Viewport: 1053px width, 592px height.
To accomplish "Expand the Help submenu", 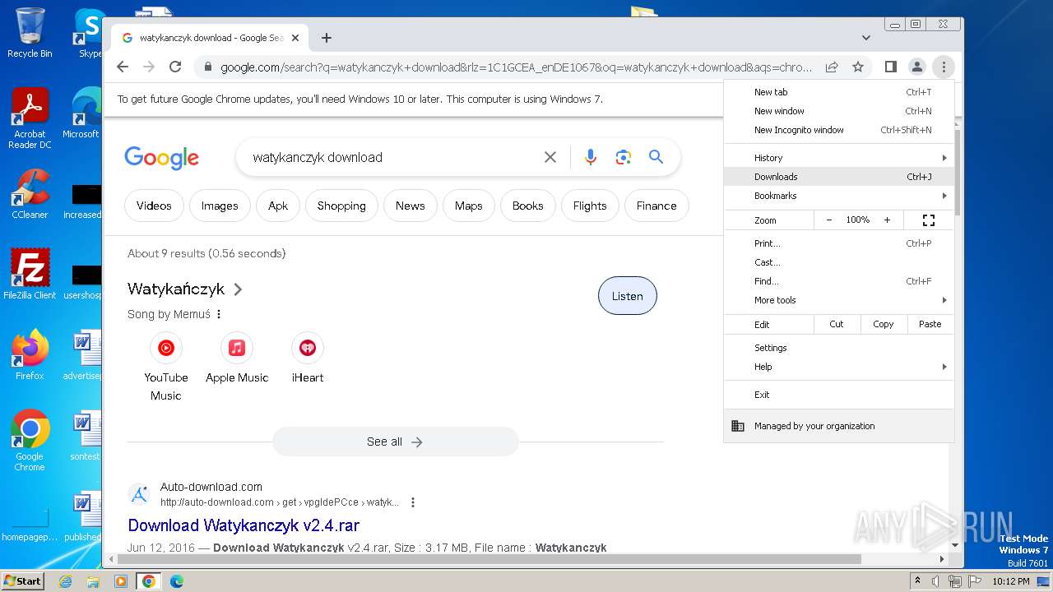I will (839, 367).
